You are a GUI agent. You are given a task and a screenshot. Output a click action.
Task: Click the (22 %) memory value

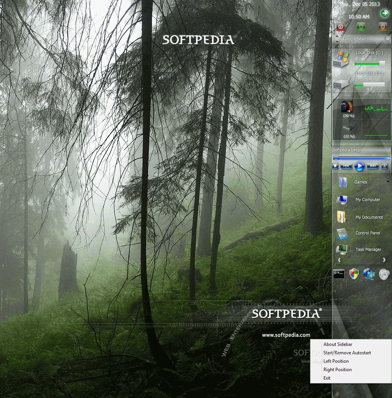[349, 136]
